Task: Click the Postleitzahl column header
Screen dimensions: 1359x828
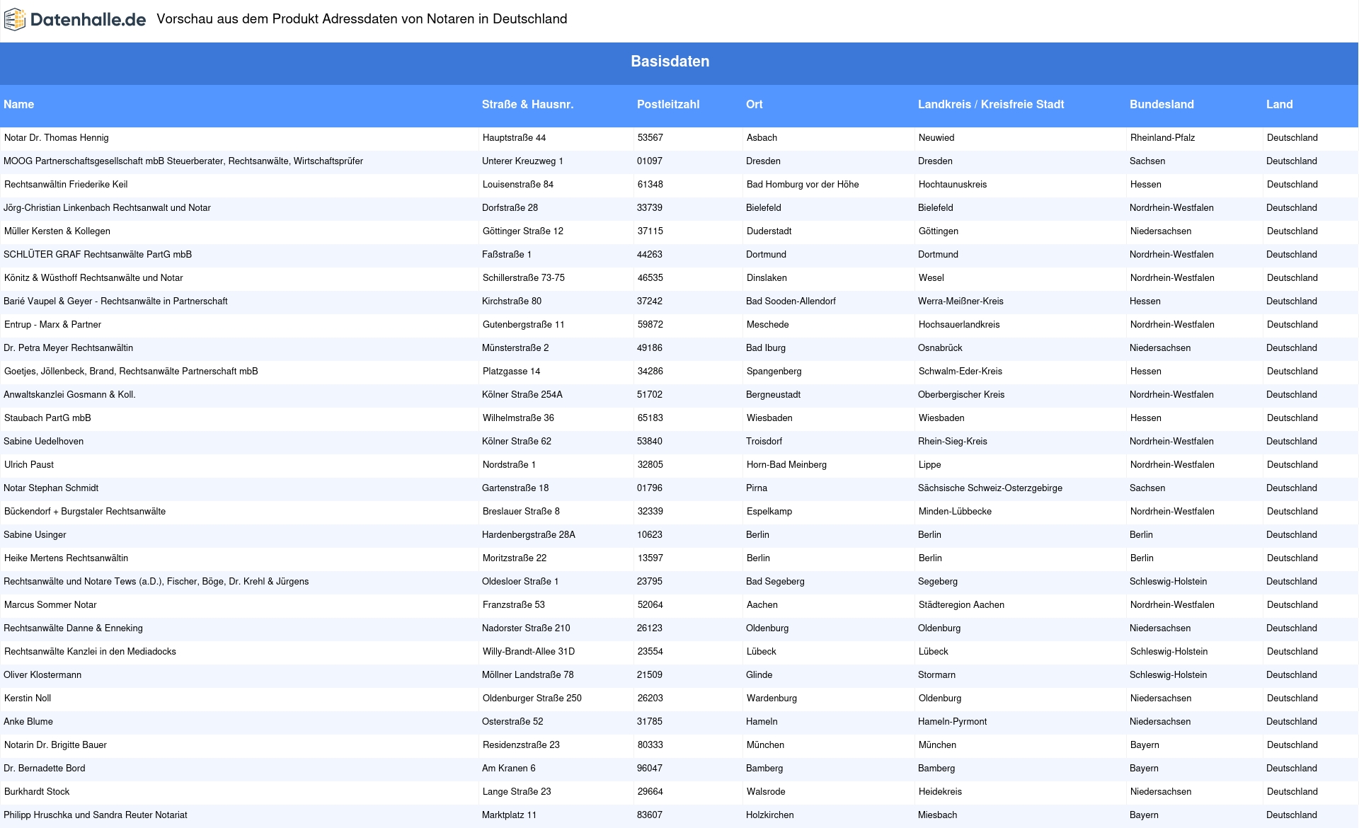Action: point(668,104)
